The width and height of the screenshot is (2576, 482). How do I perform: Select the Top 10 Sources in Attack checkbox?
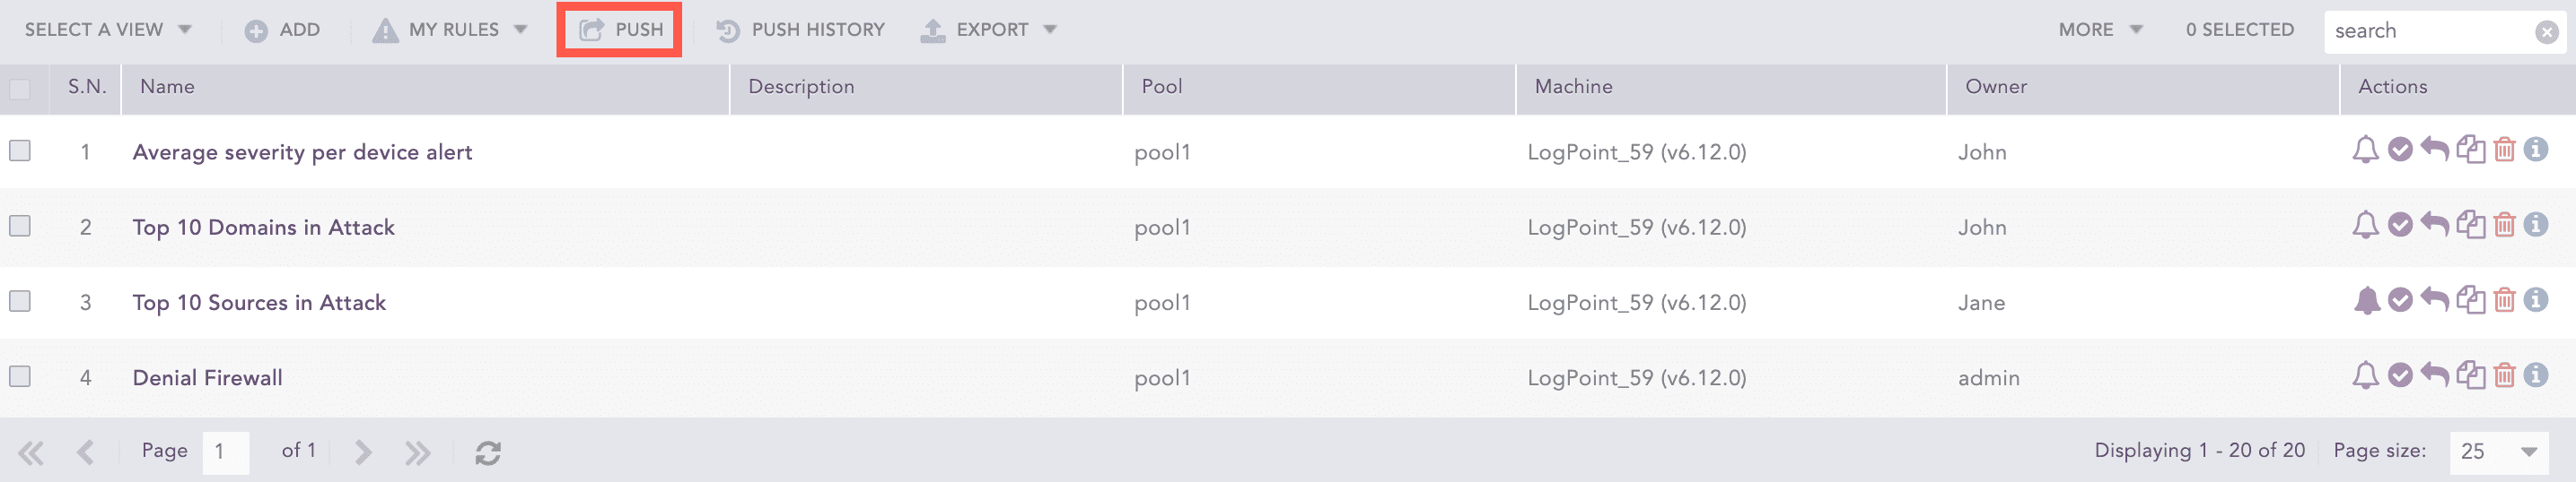click(x=20, y=301)
